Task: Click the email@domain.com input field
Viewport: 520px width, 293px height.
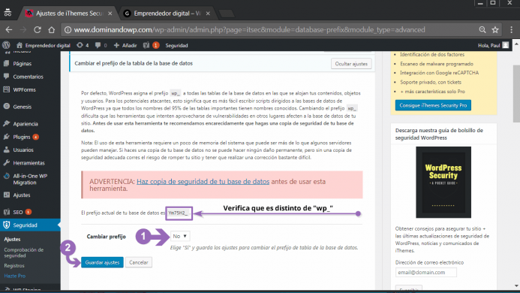Action: point(425,273)
